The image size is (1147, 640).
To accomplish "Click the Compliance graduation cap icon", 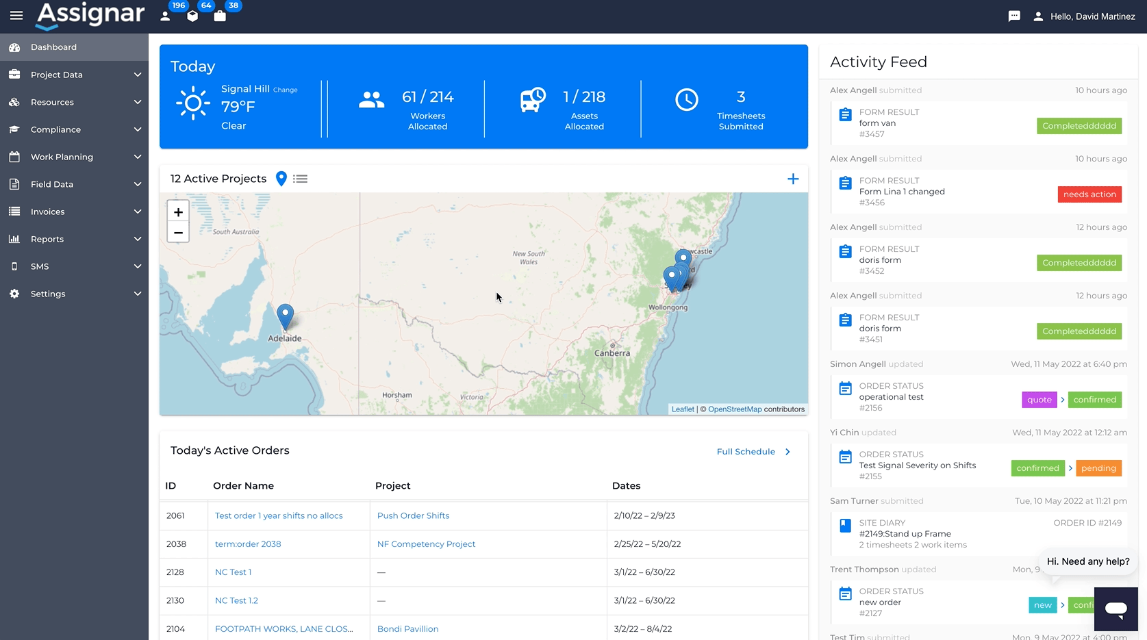I will click(x=14, y=129).
